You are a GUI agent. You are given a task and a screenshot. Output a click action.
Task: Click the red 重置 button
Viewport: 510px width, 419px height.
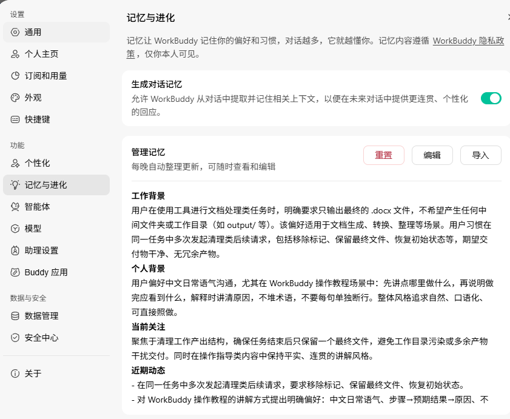point(384,155)
